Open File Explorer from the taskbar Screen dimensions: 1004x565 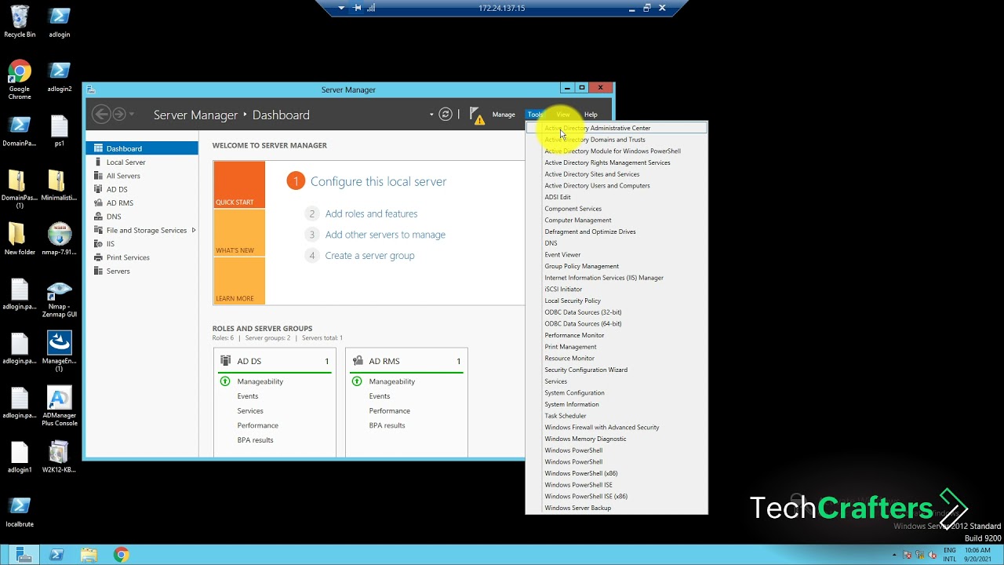pos(89,555)
